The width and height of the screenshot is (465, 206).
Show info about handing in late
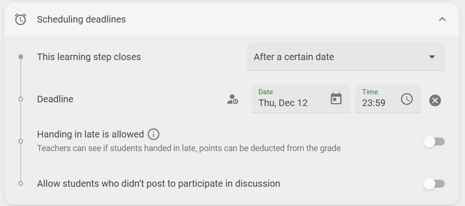pos(153,135)
